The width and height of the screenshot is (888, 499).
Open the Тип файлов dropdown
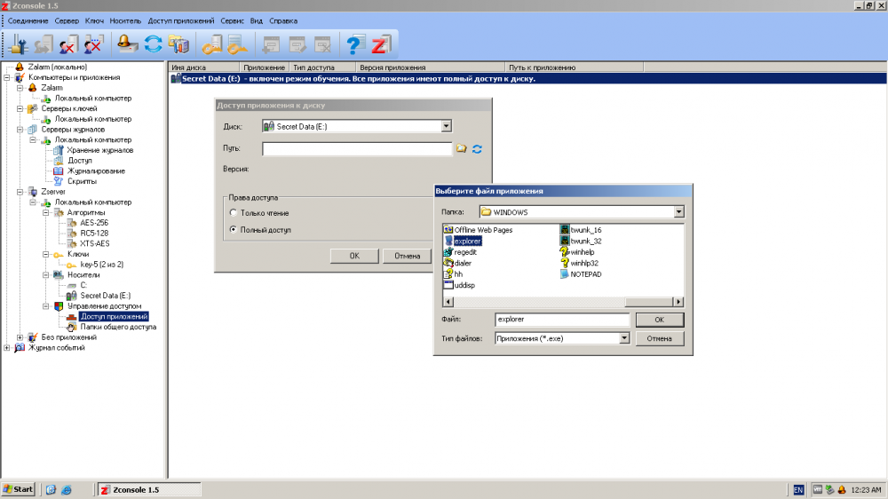624,338
